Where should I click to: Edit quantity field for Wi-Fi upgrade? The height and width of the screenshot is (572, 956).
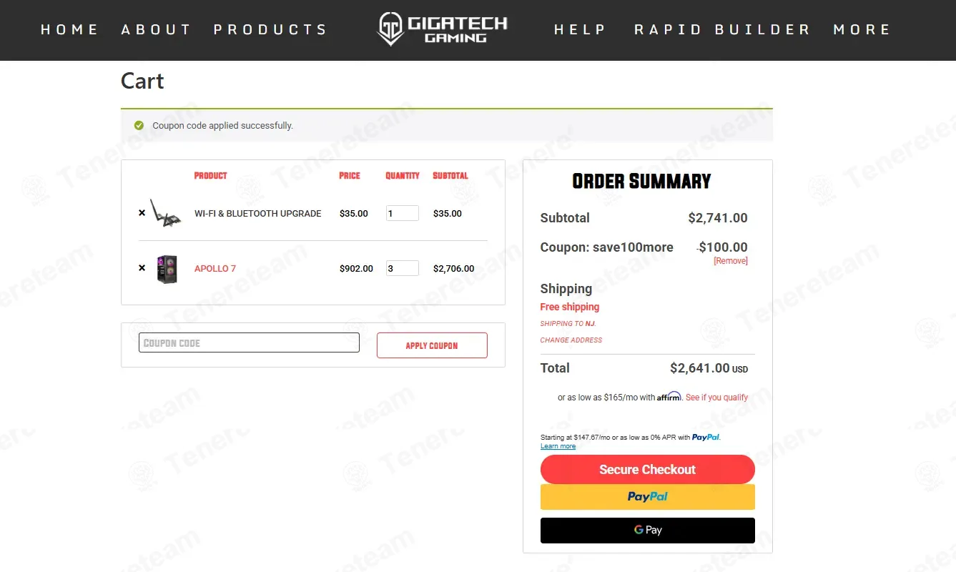(x=403, y=213)
